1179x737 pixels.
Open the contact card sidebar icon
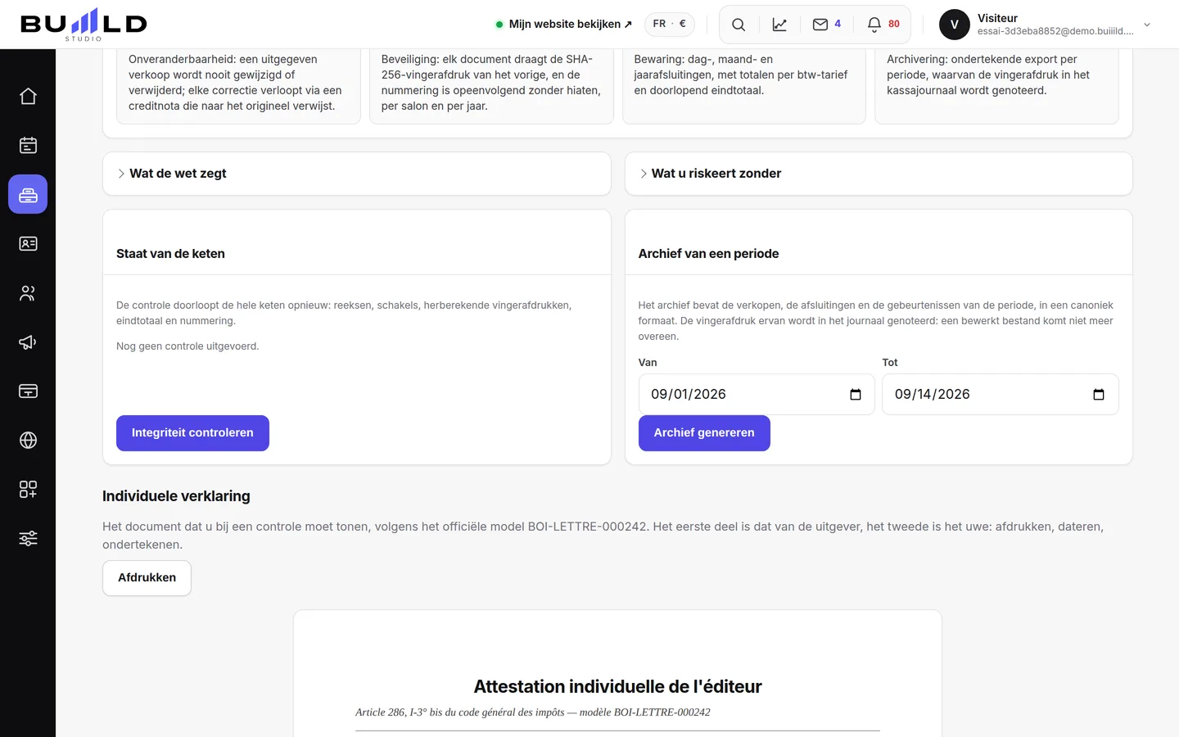[28, 244]
